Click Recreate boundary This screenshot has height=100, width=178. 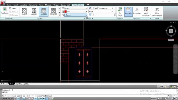point(14,15)
